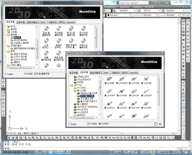The width and height of the screenshot is (192, 155).
Task: Click the rectangle icon beside the pin in the front window
Action: tap(156, 124)
